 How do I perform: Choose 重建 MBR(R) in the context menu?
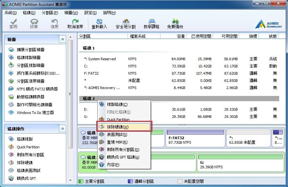[124, 142]
